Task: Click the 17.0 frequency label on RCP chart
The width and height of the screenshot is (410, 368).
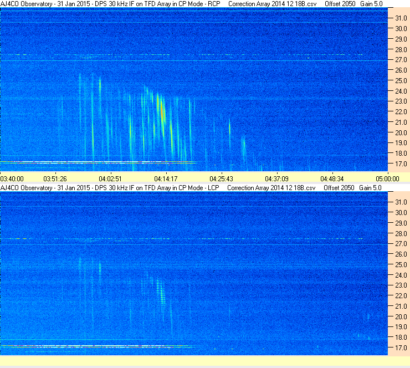Action: pyautogui.click(x=401, y=164)
